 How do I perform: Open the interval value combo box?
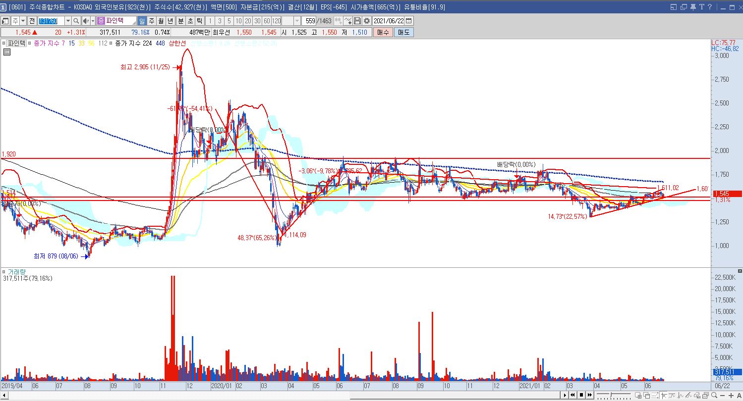(x=291, y=21)
